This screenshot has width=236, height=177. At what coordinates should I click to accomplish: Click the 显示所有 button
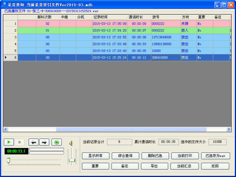(x=95, y=156)
